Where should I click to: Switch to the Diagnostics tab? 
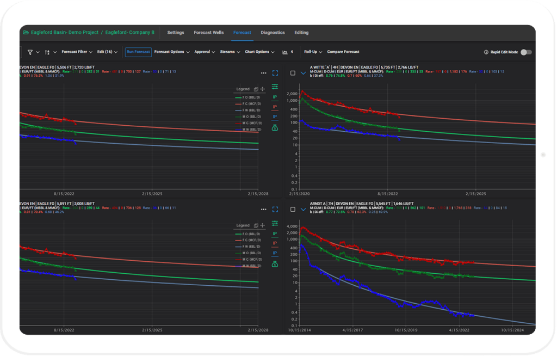pos(273,32)
